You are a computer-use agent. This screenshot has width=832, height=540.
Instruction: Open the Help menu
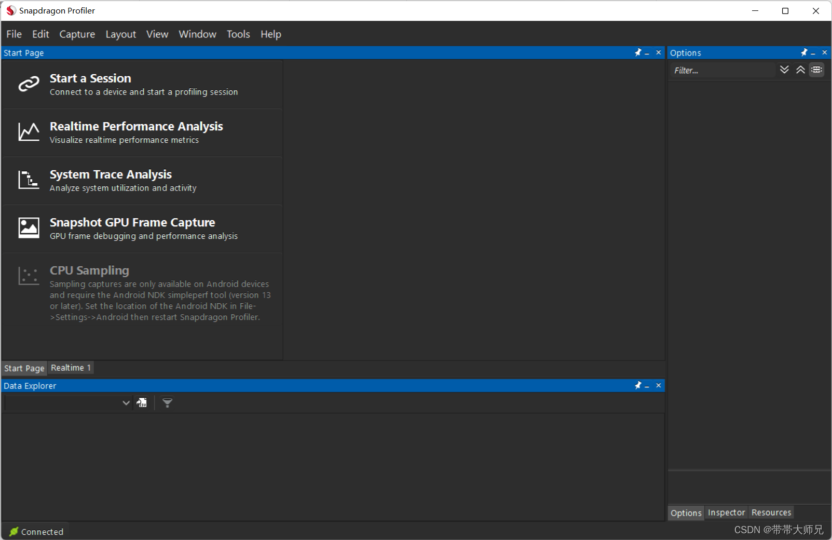click(271, 34)
